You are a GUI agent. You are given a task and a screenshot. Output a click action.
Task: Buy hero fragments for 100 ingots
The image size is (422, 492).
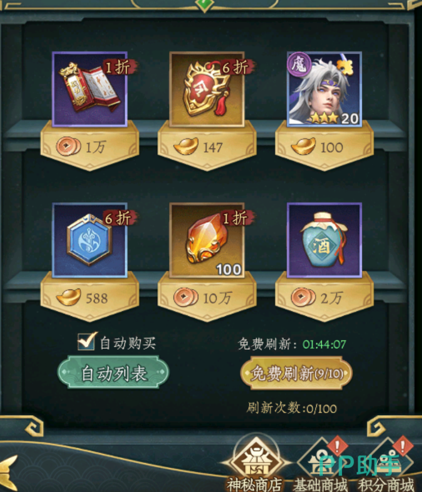(x=324, y=147)
